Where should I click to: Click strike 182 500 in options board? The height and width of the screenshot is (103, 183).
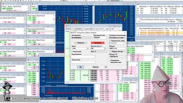(x=94, y=73)
